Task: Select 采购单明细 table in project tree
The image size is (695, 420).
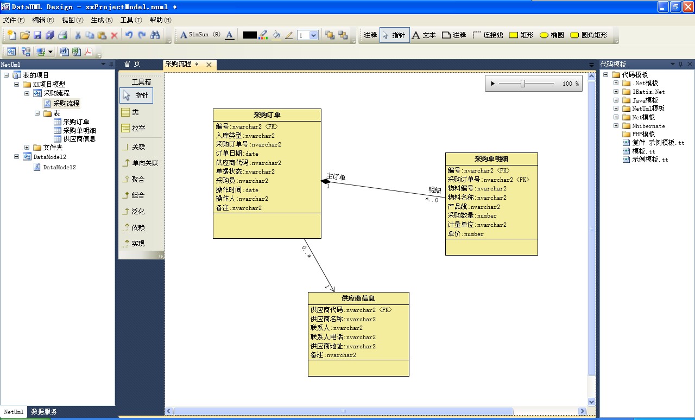Action: [x=80, y=130]
